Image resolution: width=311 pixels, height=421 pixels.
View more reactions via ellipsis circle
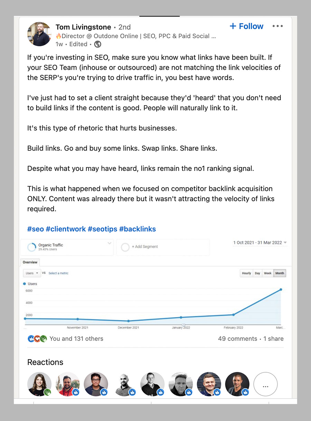(265, 384)
